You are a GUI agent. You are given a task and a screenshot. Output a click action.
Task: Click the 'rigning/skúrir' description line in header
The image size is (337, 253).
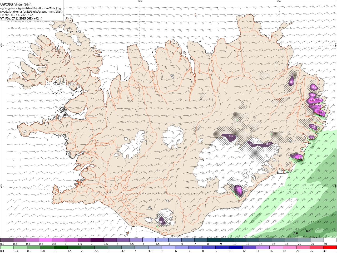point(31,8)
